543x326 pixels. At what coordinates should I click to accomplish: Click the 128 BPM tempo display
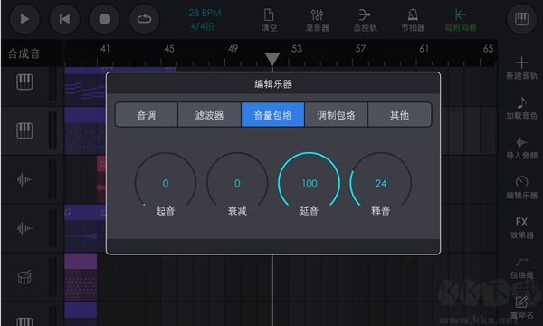point(203,14)
